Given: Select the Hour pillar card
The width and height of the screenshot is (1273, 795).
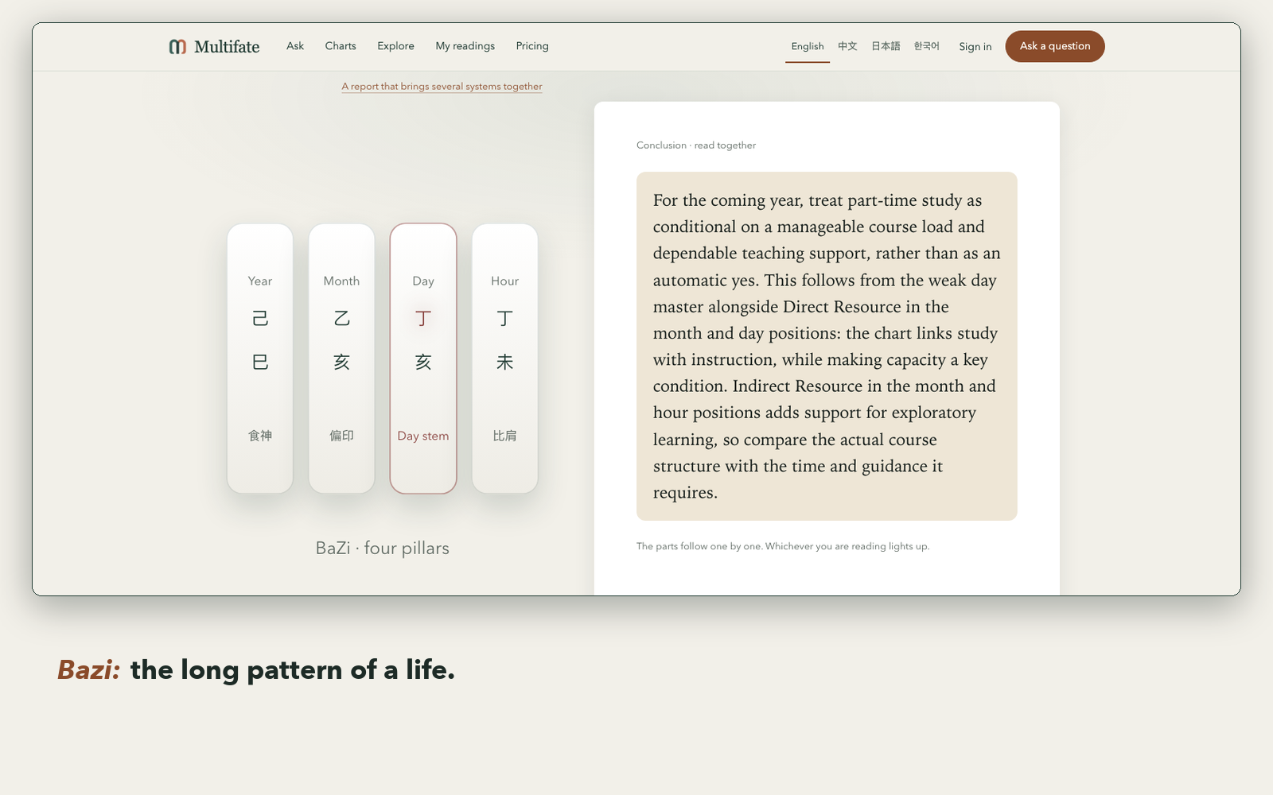Looking at the screenshot, I should (505, 359).
